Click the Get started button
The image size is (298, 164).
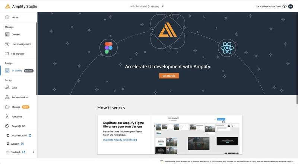[169, 76]
